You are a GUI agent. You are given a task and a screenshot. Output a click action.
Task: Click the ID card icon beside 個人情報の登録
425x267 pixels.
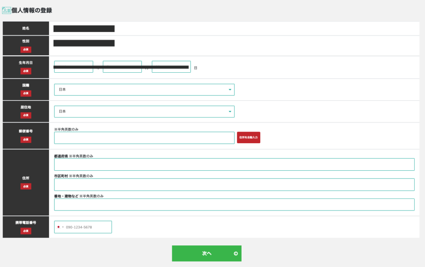click(x=7, y=10)
